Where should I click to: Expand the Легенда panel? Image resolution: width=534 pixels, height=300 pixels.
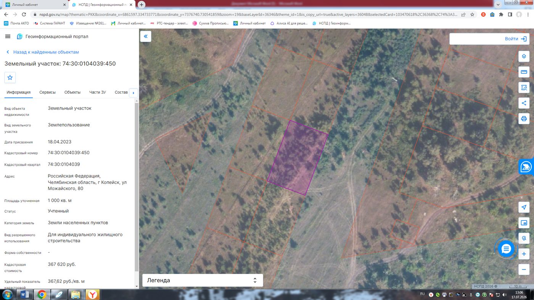203,280
